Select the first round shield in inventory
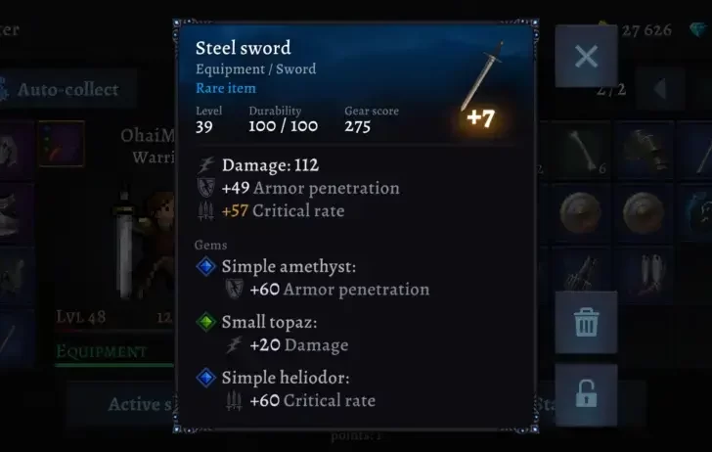Viewport: 712px width, 452px height. click(x=580, y=212)
